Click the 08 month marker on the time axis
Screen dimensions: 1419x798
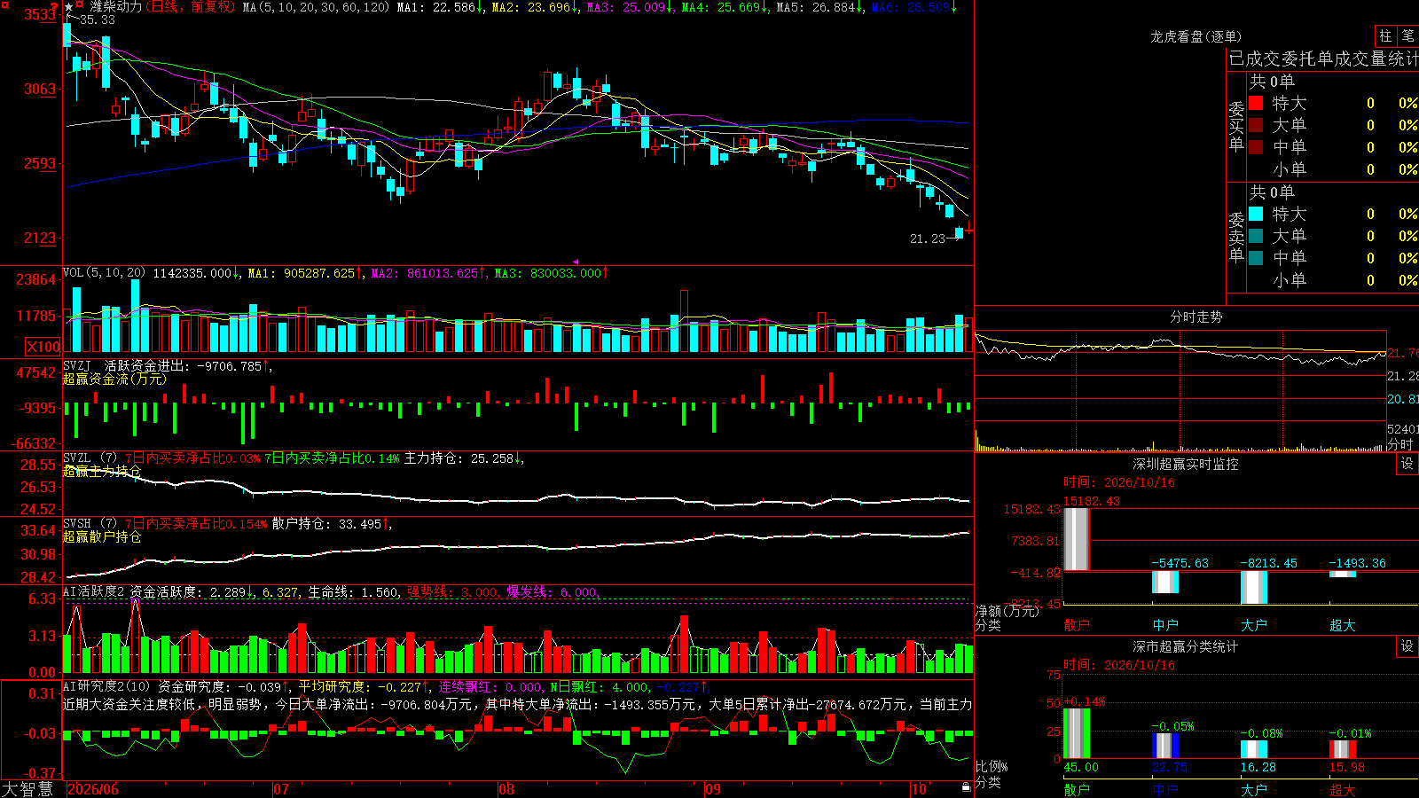[x=506, y=789]
